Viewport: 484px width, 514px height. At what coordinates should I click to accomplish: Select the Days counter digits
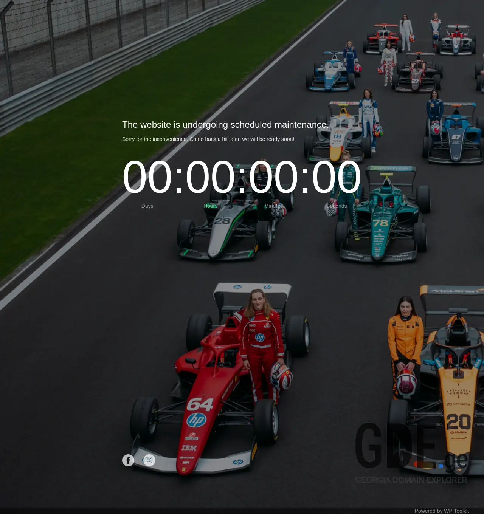147,177
